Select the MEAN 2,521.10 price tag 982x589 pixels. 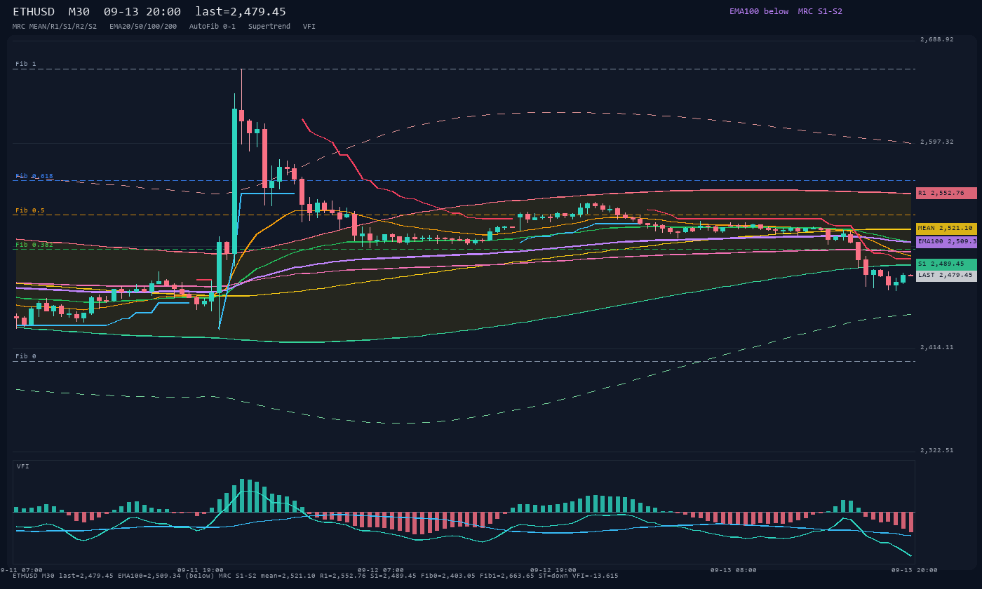[x=946, y=229]
